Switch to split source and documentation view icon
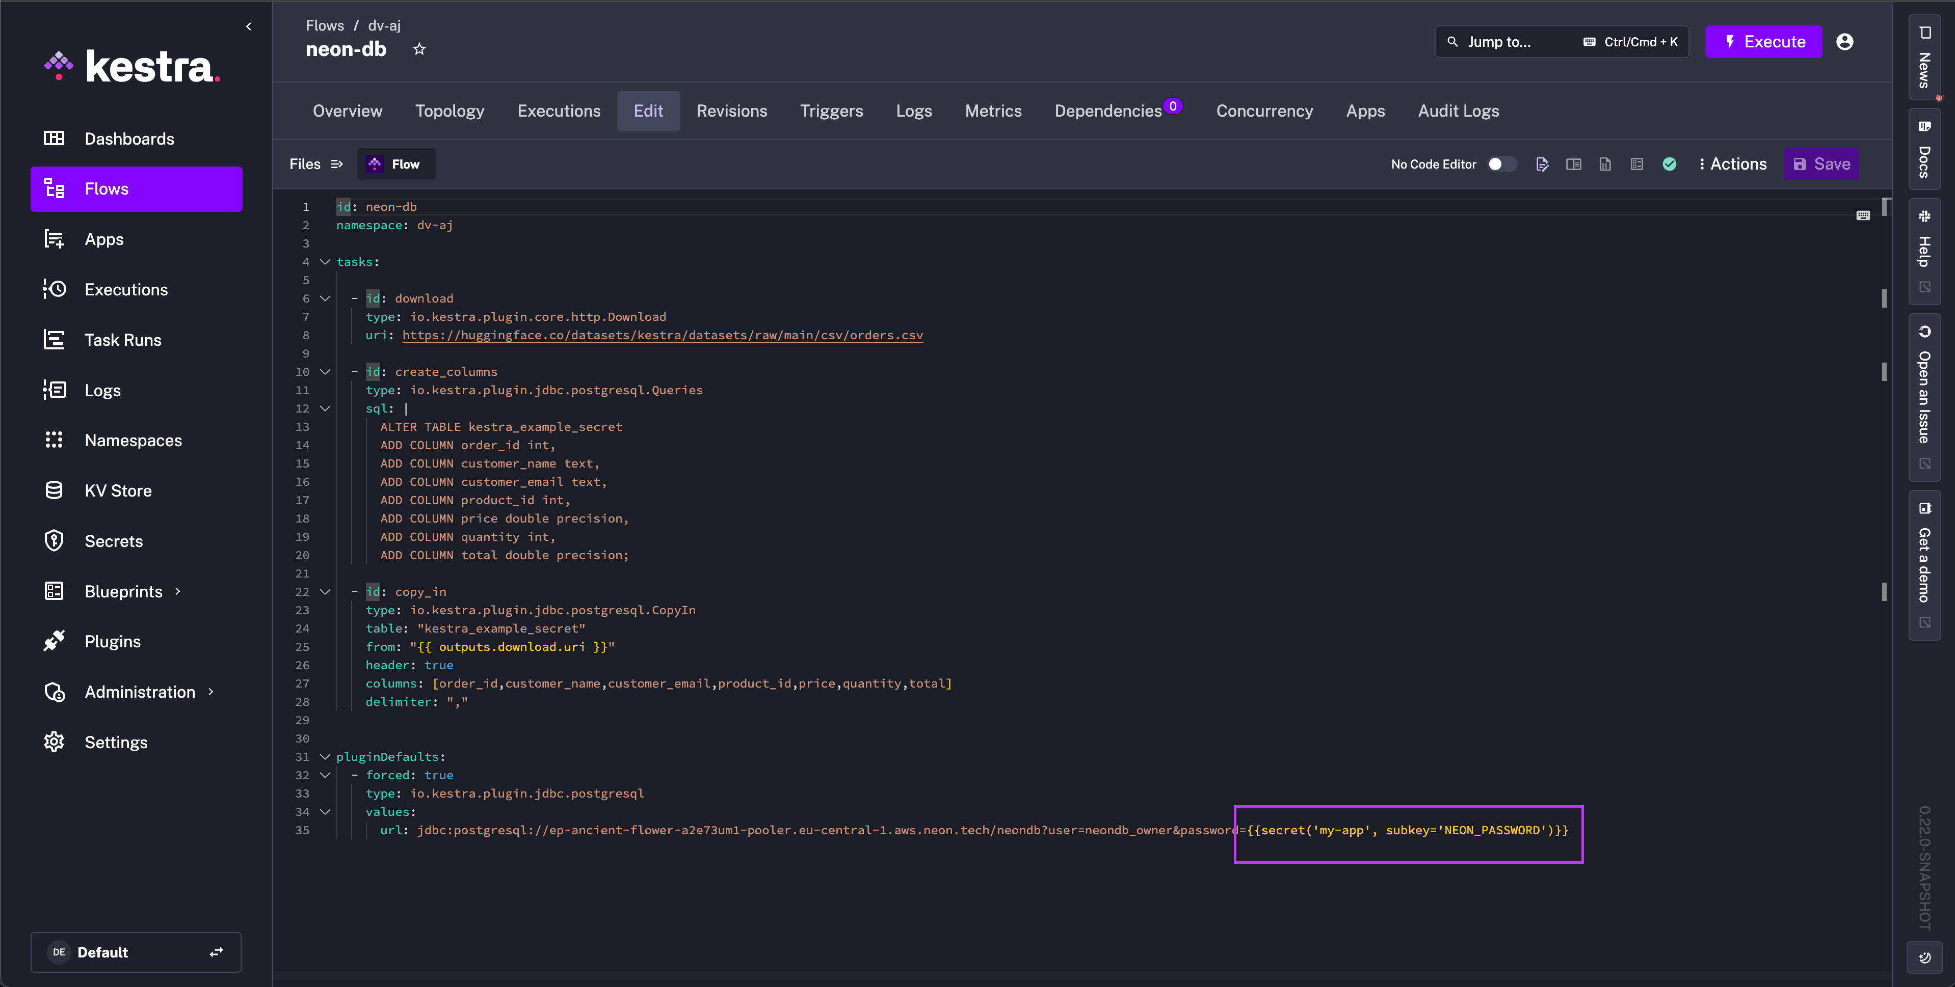Image resolution: width=1955 pixels, height=987 pixels. (1573, 164)
